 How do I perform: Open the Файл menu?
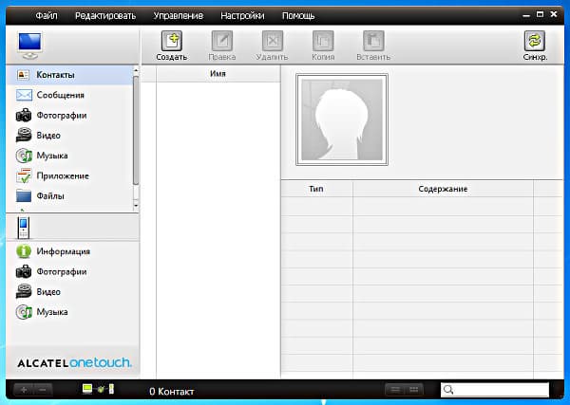click(47, 16)
